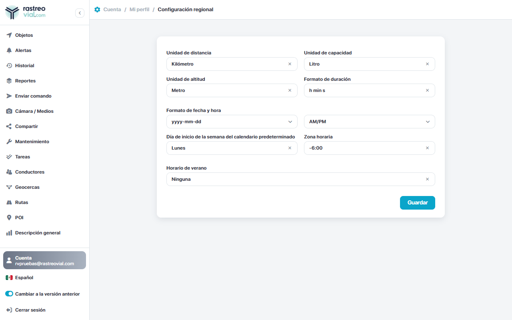Open the AM/PM time format dropdown

pyautogui.click(x=370, y=122)
